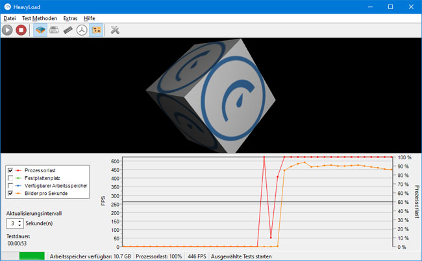Click the 'Aktualisierungsintervall' label
422x261 pixels.
pos(34,214)
